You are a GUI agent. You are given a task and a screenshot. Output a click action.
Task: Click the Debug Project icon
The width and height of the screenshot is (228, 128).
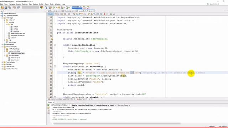point(58,7)
